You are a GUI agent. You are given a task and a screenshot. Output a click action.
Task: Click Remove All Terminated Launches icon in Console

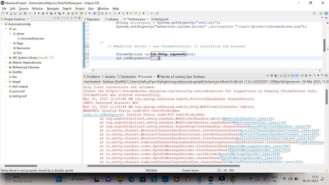pyautogui.click(x=276, y=76)
